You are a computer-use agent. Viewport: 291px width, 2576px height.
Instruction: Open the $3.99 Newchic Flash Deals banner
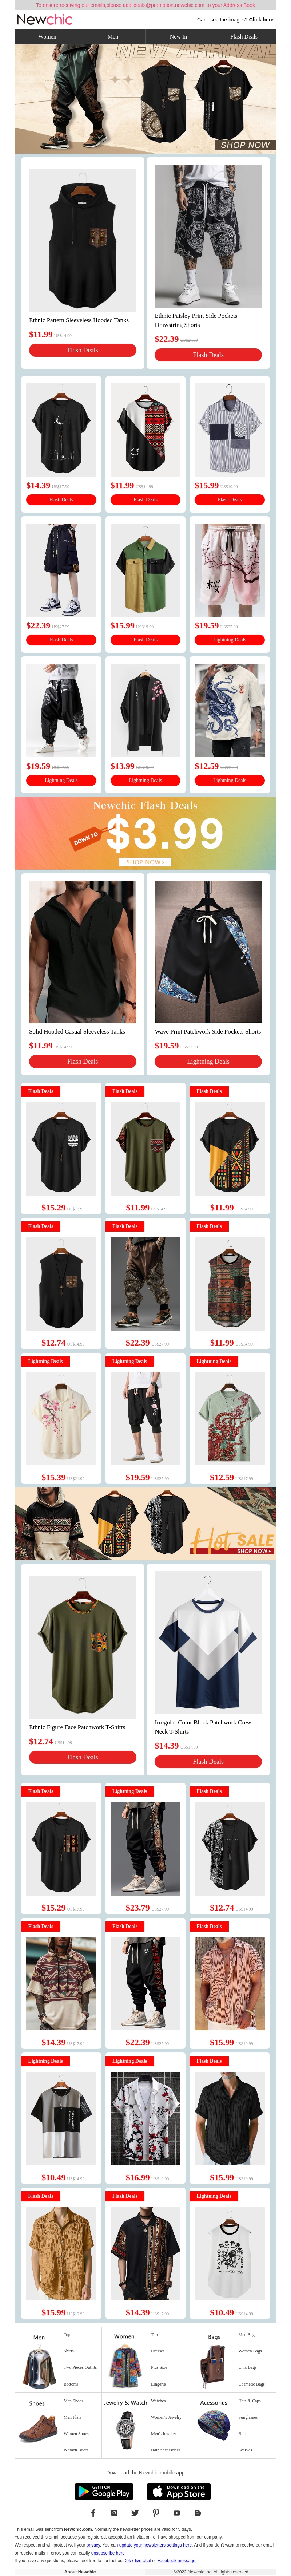(145, 833)
